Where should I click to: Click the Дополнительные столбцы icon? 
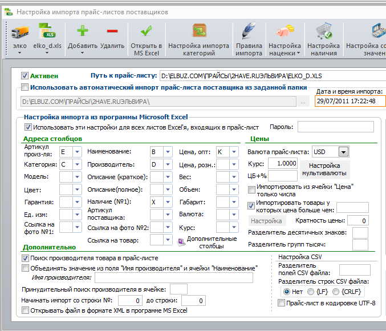181,242
